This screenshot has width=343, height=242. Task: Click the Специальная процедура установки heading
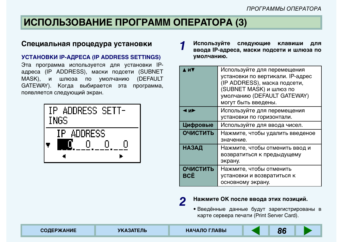[x=87, y=44]
